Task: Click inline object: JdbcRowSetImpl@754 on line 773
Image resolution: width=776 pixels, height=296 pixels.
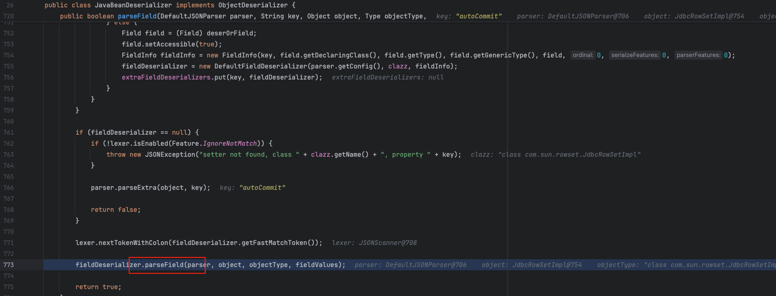Action: click(x=532, y=265)
